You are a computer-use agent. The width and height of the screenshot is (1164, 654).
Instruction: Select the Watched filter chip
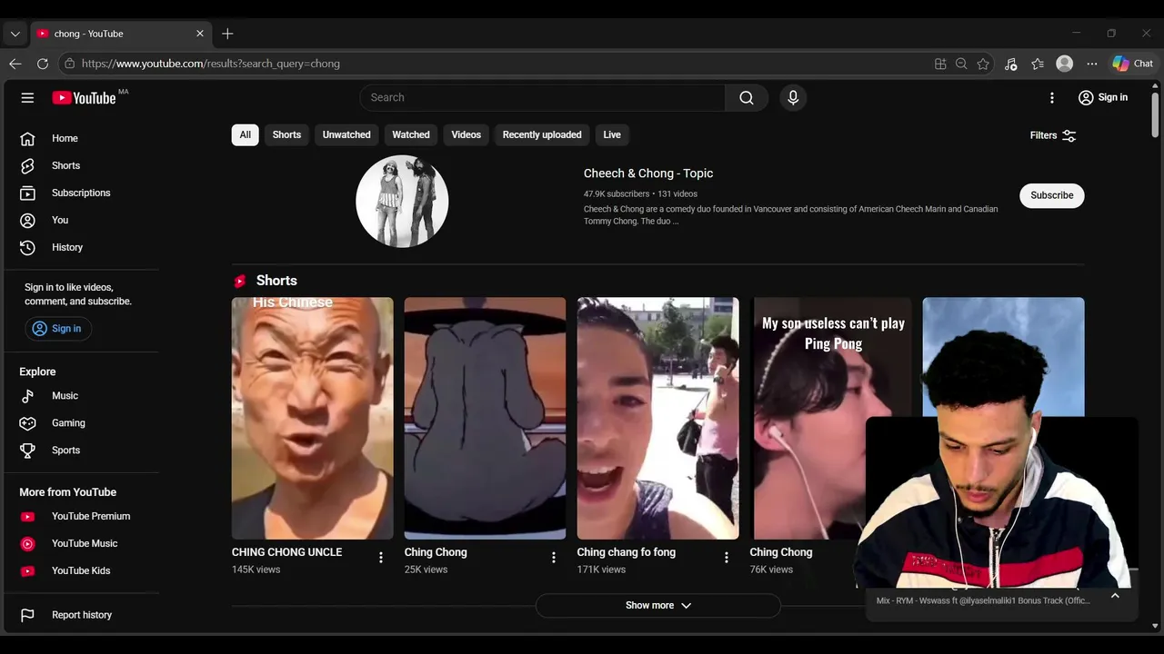point(411,134)
